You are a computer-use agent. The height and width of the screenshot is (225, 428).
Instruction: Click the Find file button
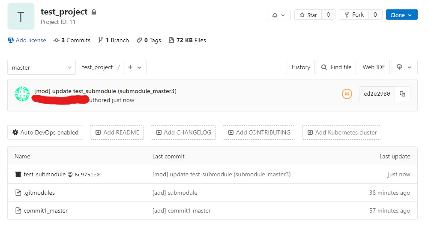[x=336, y=67]
